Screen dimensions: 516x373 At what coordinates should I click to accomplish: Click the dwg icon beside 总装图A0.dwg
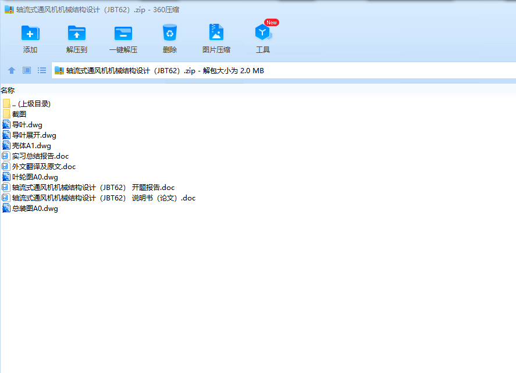(x=6, y=209)
